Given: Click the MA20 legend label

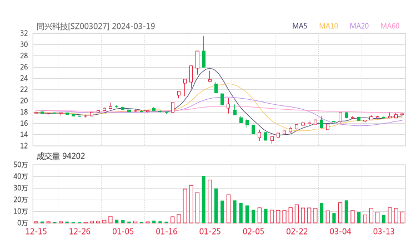Looking at the screenshot, I should coord(359,26).
